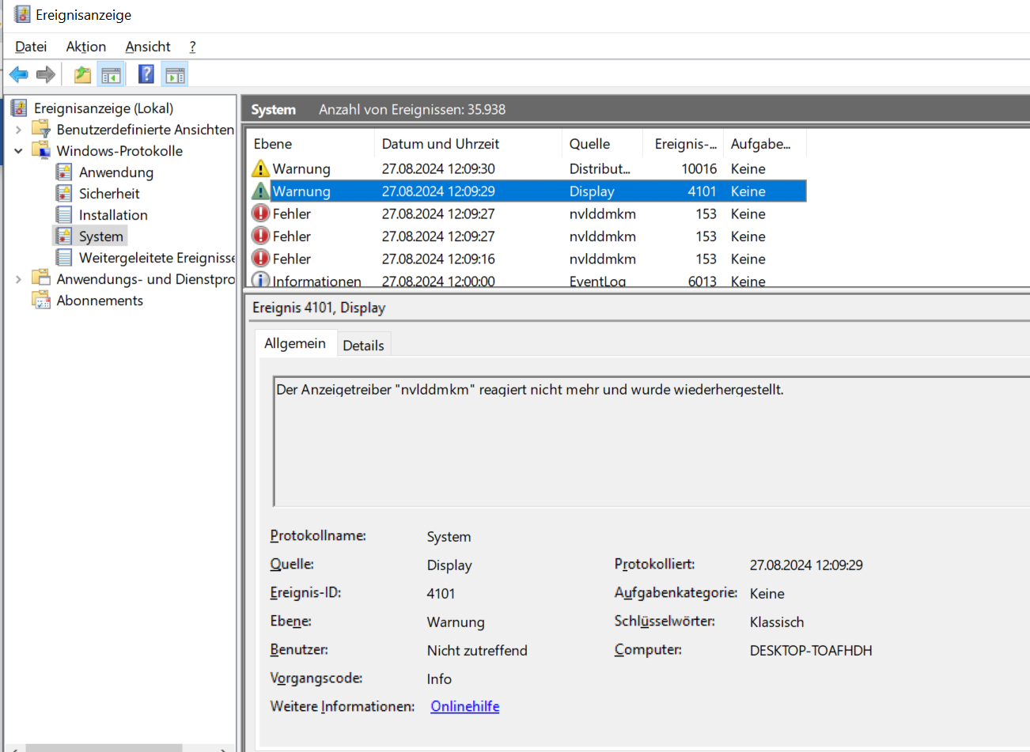The height and width of the screenshot is (752, 1030).
Task: Open the Onlinehilfe link
Action: (x=465, y=706)
